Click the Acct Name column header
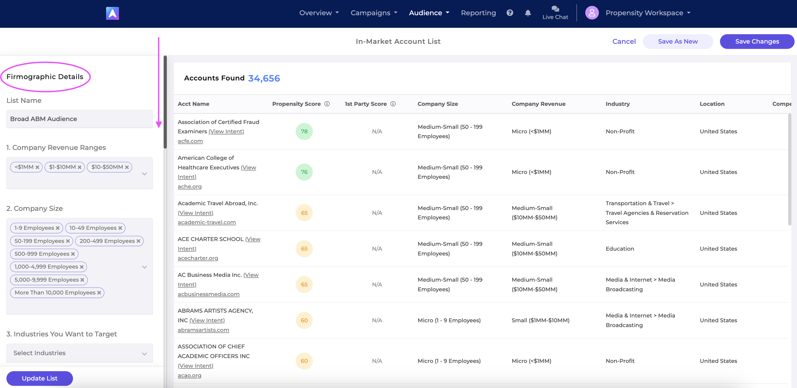Viewport: 797px width, 388px height. [193, 104]
